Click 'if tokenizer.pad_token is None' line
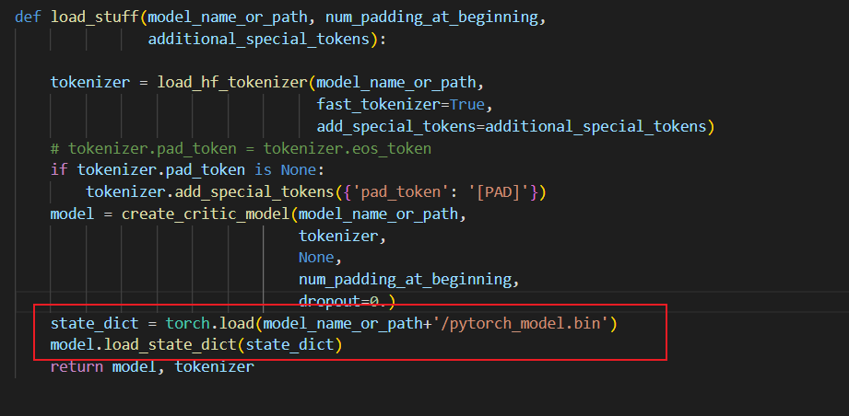Viewport: 849px width, 416px height. pyautogui.click(x=186, y=170)
